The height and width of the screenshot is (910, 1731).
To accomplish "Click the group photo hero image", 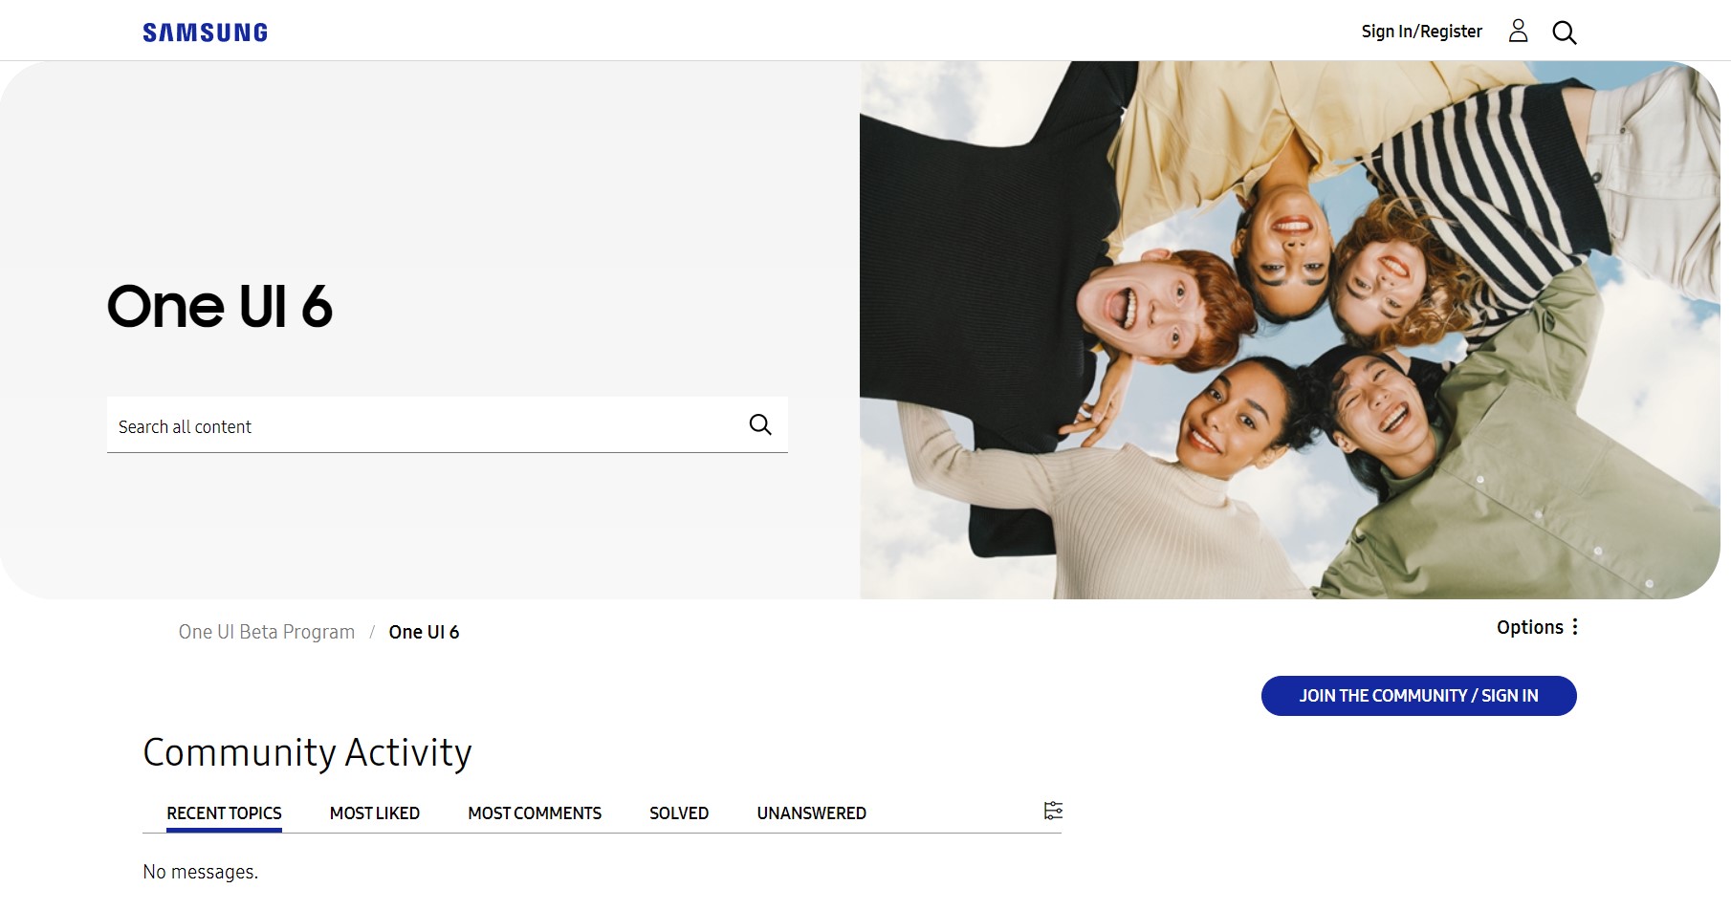I will (x=1289, y=330).
